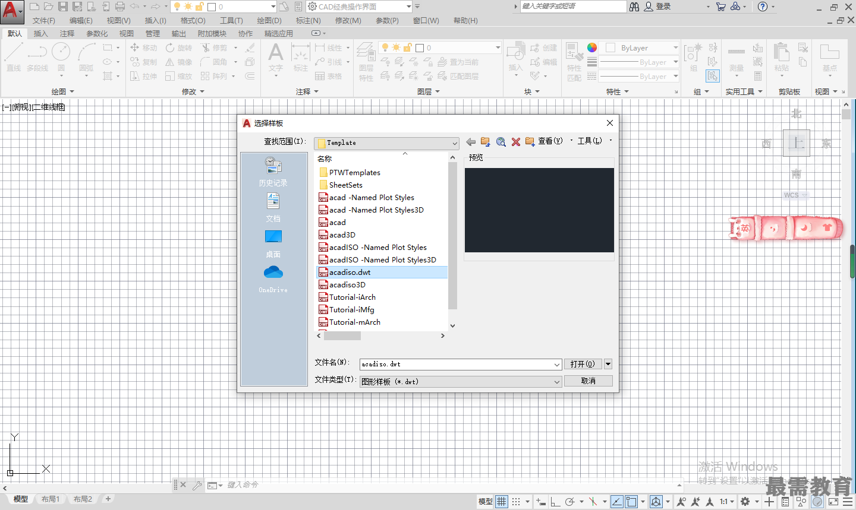
Task: Select the Text (文字) tool
Action: 276,57
